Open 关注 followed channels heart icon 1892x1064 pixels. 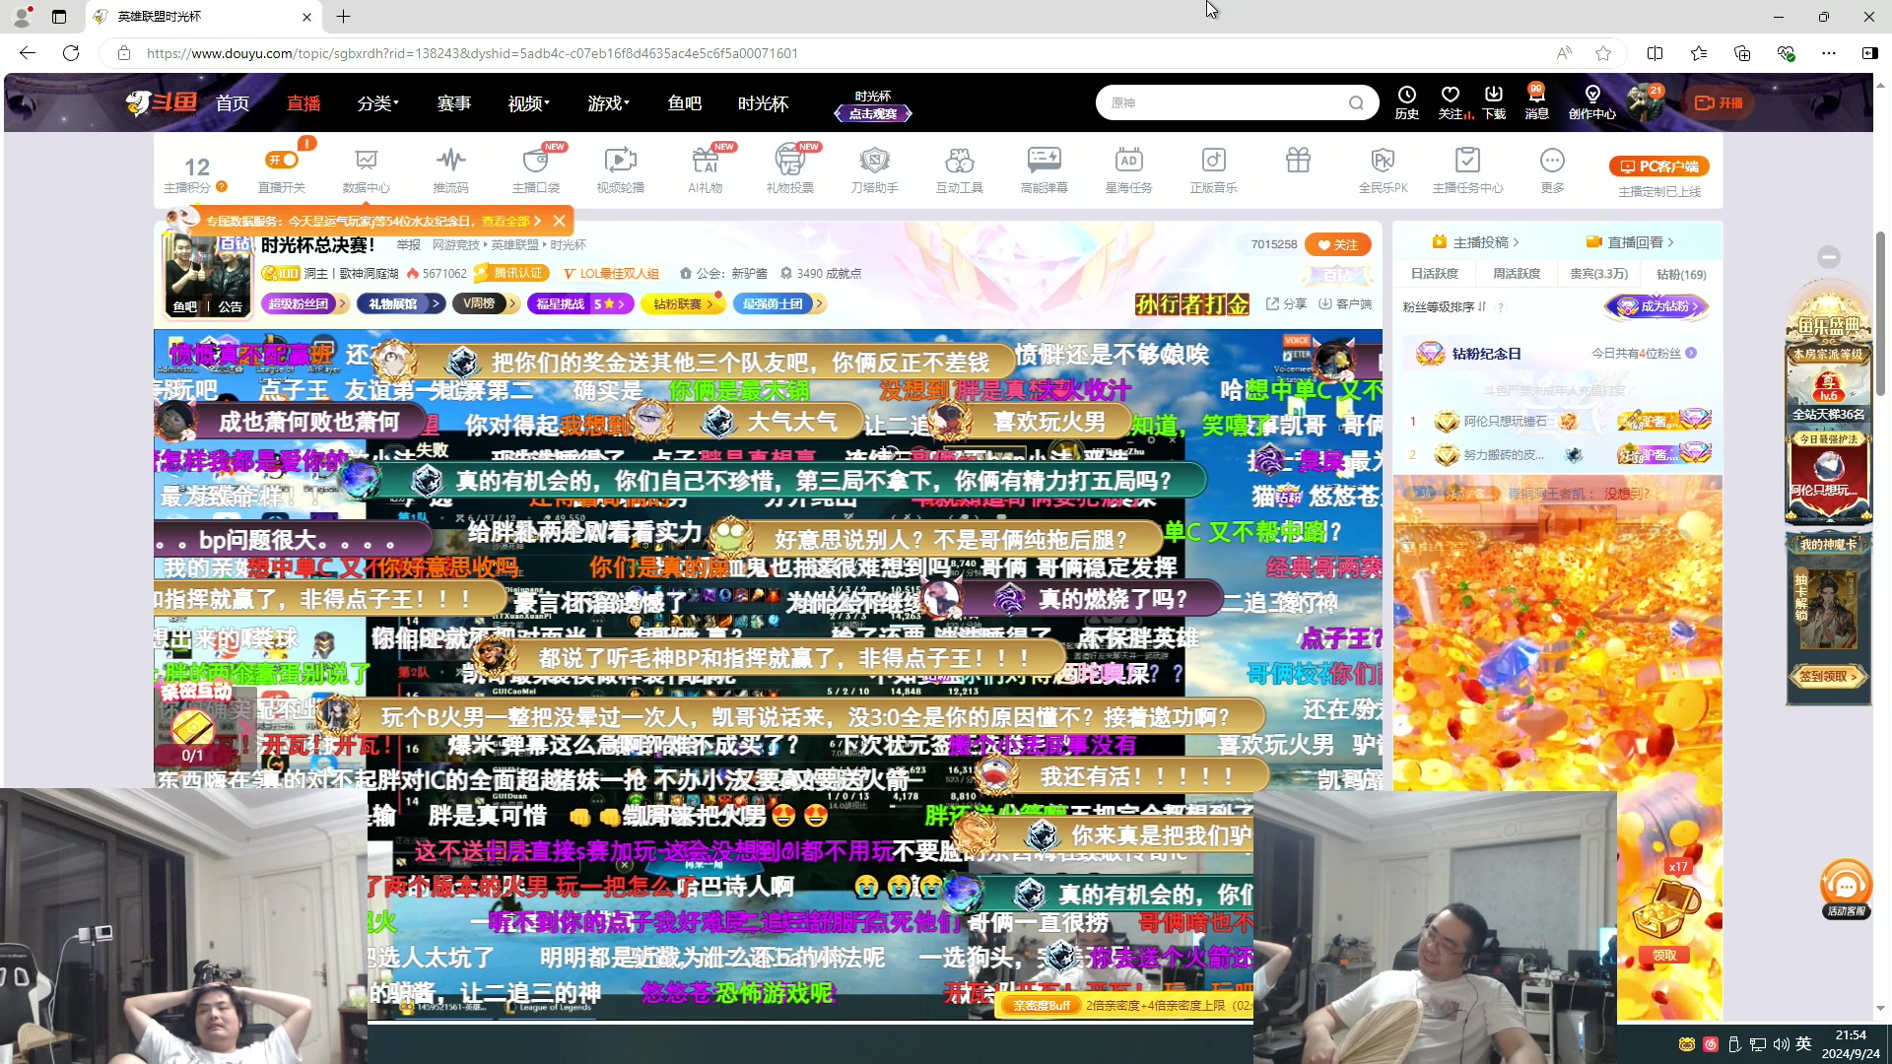(x=1451, y=102)
